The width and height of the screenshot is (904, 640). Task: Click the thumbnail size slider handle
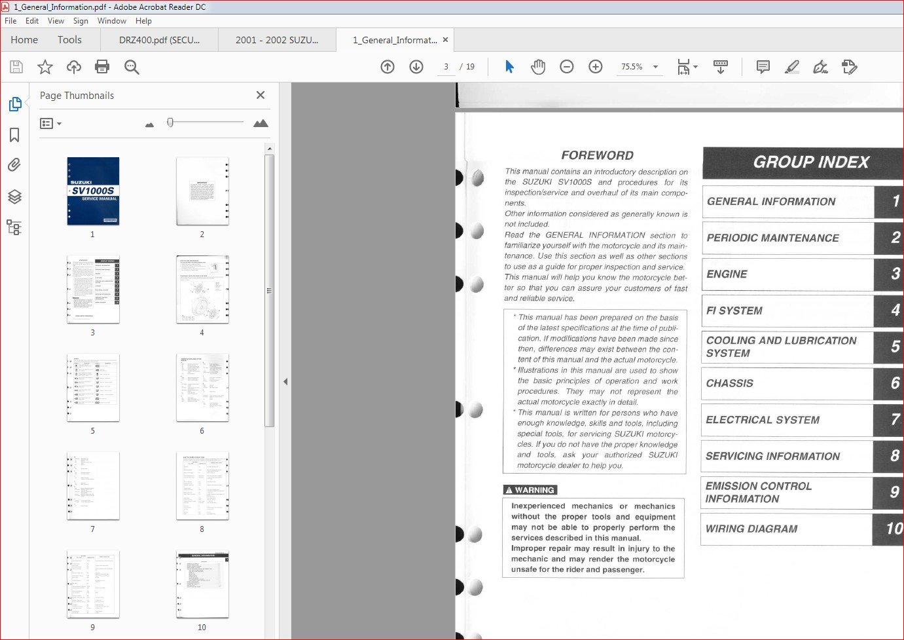(170, 122)
